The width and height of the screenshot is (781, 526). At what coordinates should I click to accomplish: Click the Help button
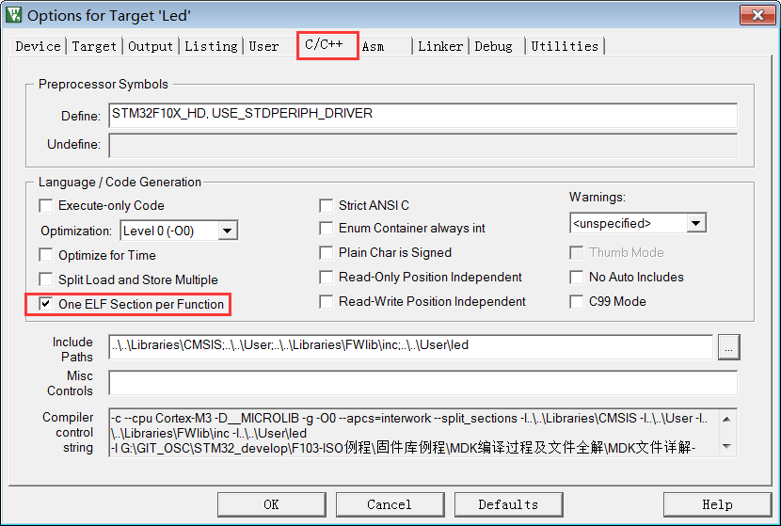pos(717,504)
